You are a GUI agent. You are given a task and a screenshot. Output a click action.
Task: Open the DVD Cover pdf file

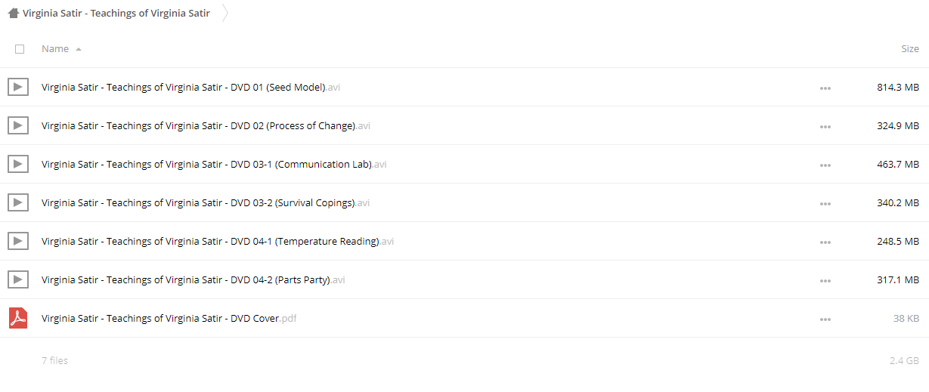point(169,318)
